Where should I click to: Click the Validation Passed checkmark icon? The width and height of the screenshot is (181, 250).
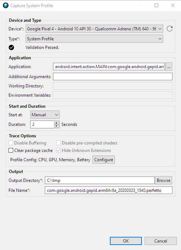(11, 47)
